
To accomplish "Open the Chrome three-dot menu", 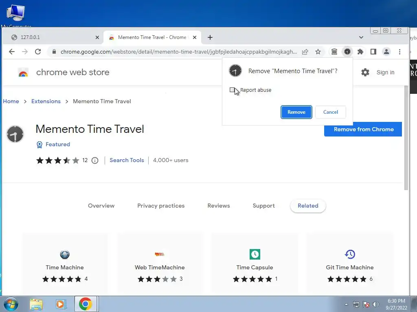I will tap(399, 52).
